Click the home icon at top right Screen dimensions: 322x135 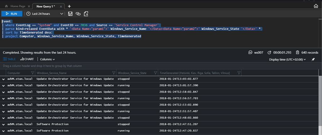point(316,6)
